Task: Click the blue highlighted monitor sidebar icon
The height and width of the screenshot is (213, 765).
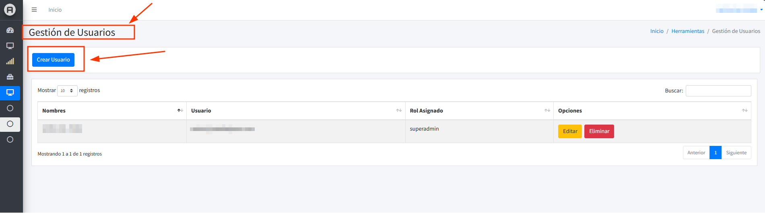Action: 10,93
